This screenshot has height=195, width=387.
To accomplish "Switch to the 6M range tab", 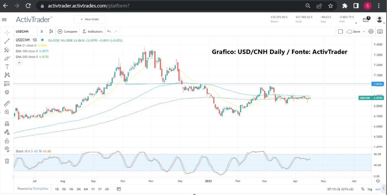I will (86, 189).
